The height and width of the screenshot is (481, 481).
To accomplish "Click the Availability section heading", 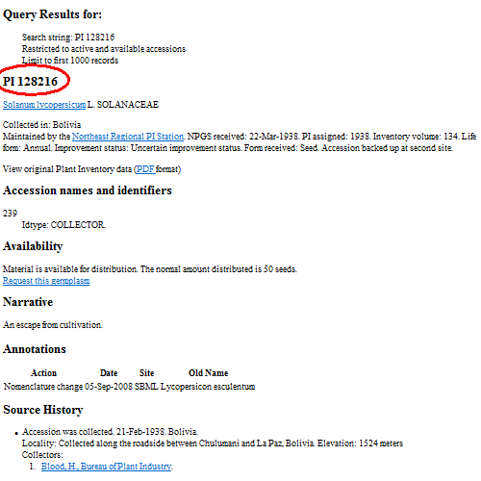I will point(33,246).
